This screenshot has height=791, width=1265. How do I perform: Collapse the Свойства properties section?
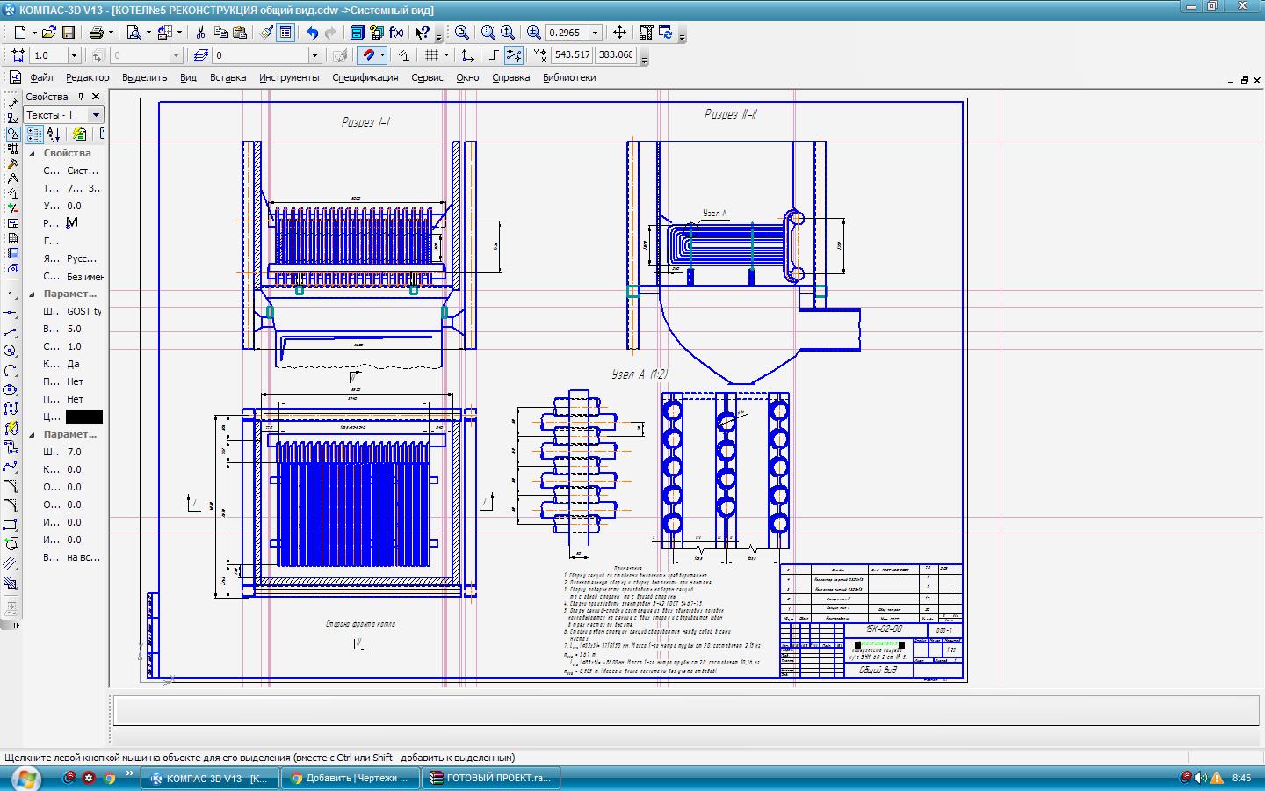[33, 153]
